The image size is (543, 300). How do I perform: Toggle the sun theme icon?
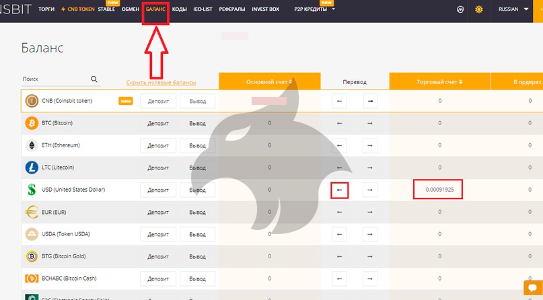(479, 10)
